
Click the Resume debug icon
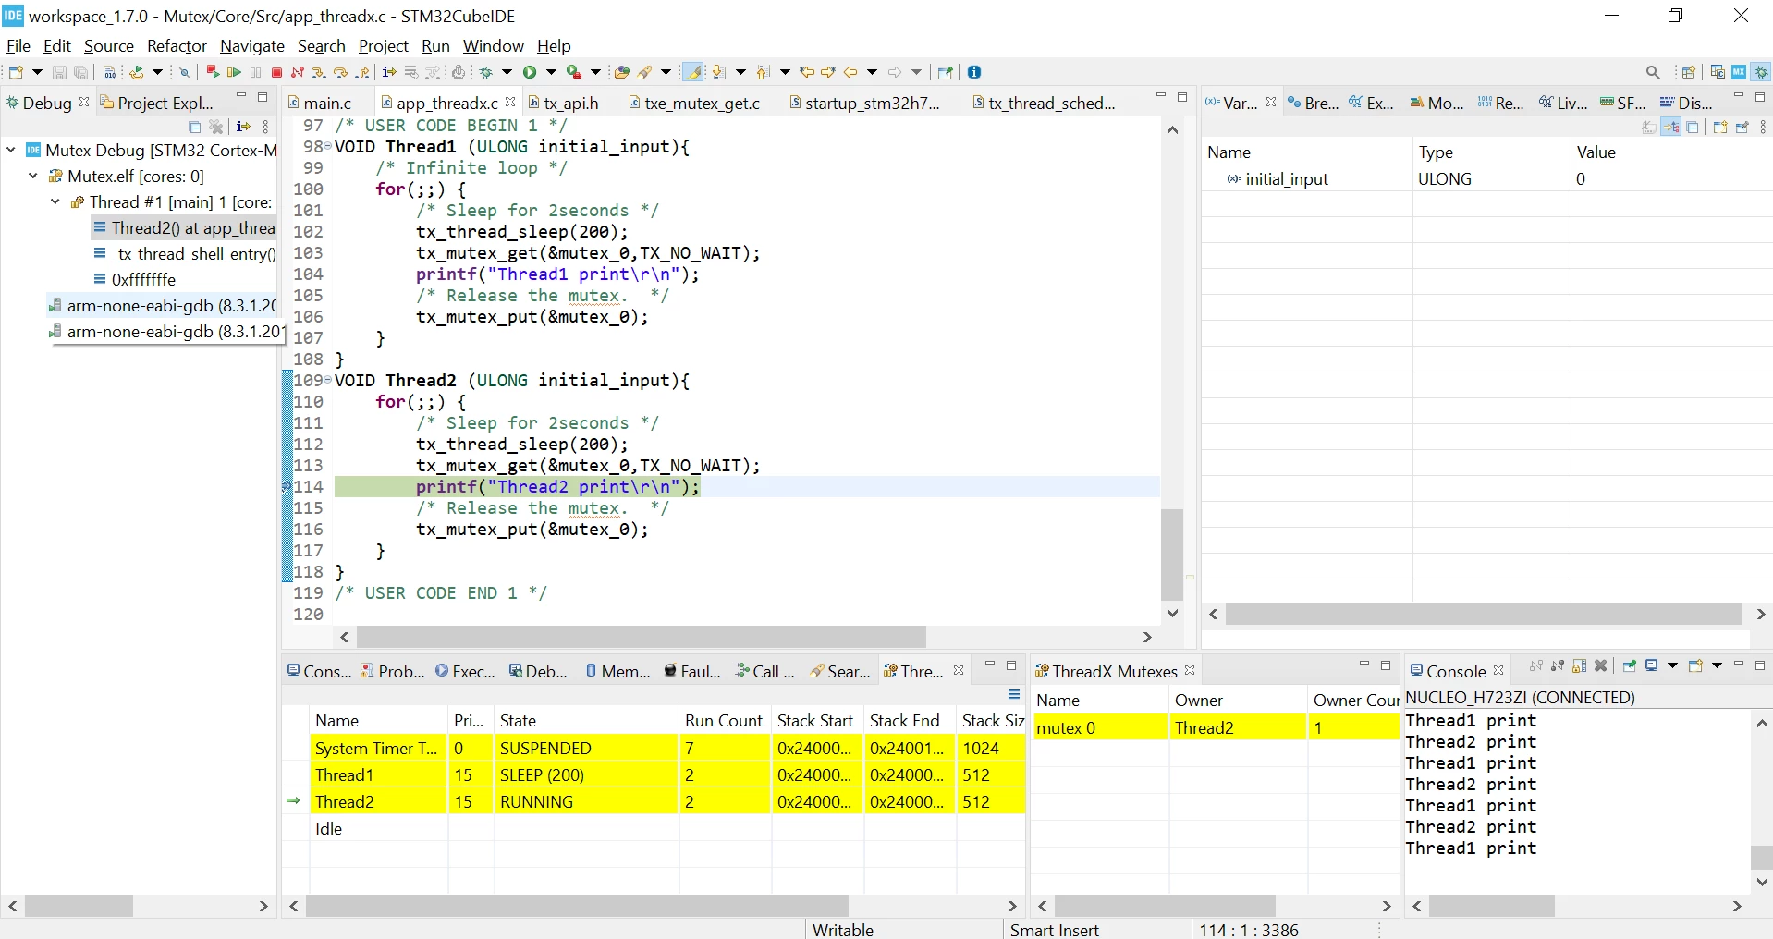tap(234, 72)
